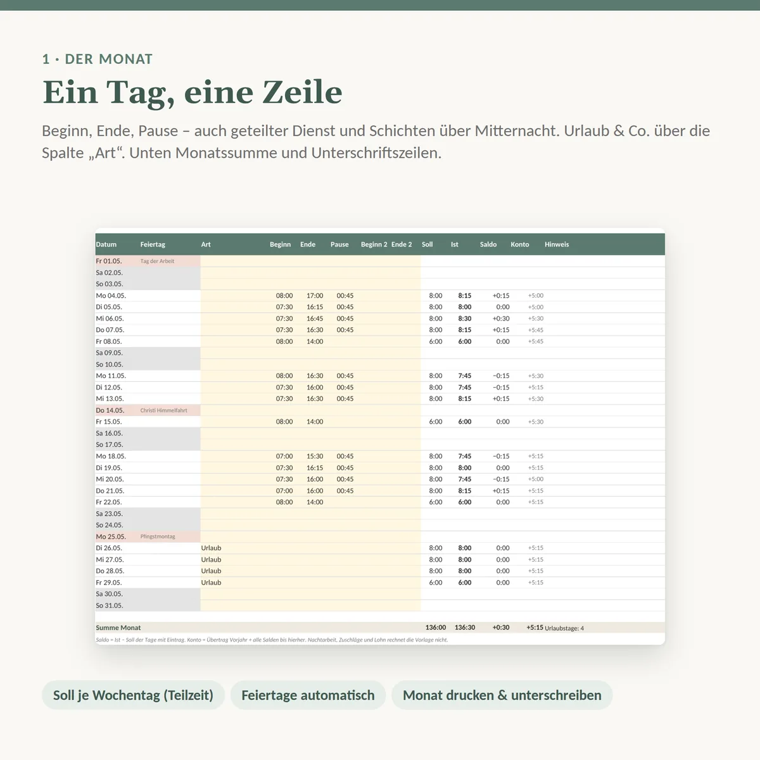Click the 'Monat drucken & unterschreiben' pill
This screenshot has width=760, height=760.
click(x=502, y=695)
